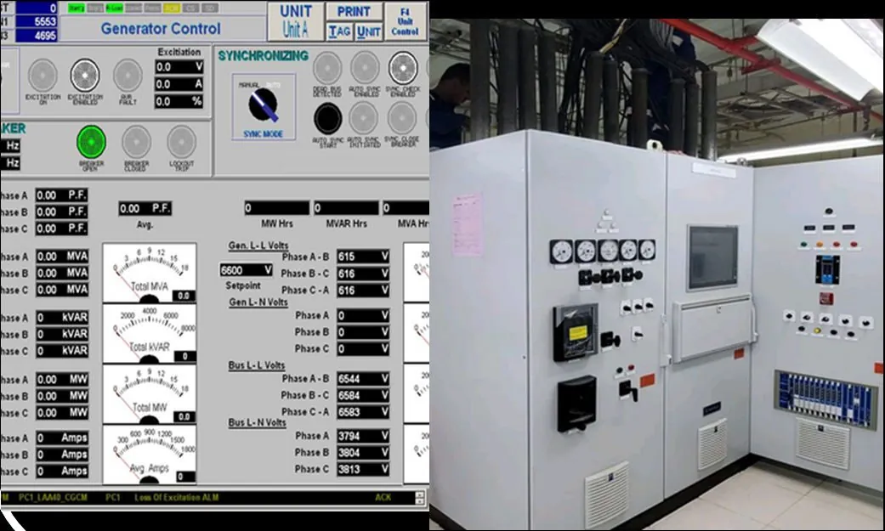Click the 4695 value in blue box
The width and height of the screenshot is (885, 531).
tap(37, 36)
